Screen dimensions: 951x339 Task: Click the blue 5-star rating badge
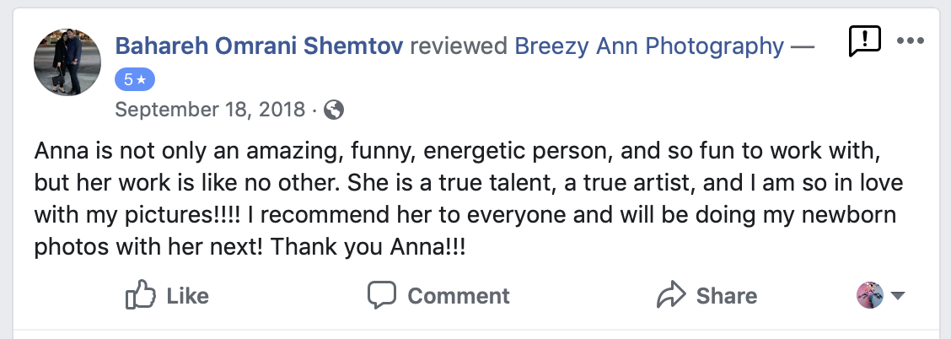pos(134,79)
